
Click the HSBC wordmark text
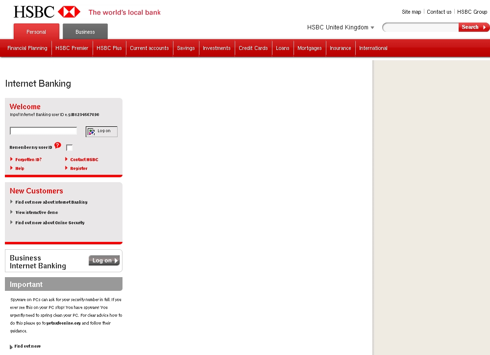(34, 12)
